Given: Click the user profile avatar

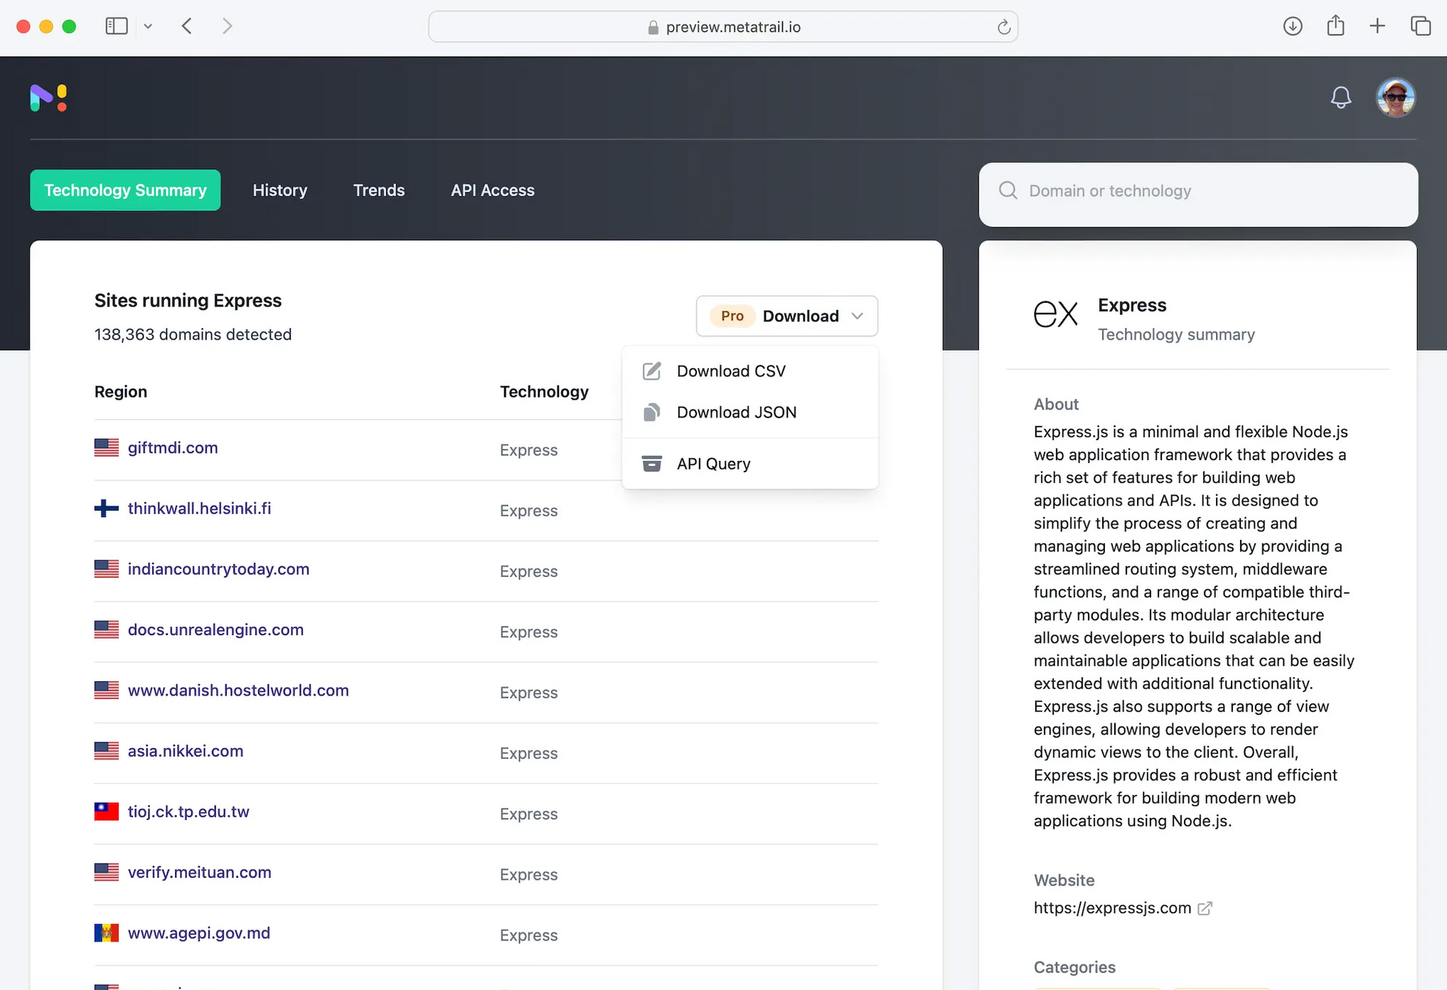Looking at the screenshot, I should coord(1396,97).
